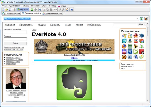This screenshot has height=107, width=151.
Task: Switch to the Анализировать сайт tab
Action: coord(53,14)
